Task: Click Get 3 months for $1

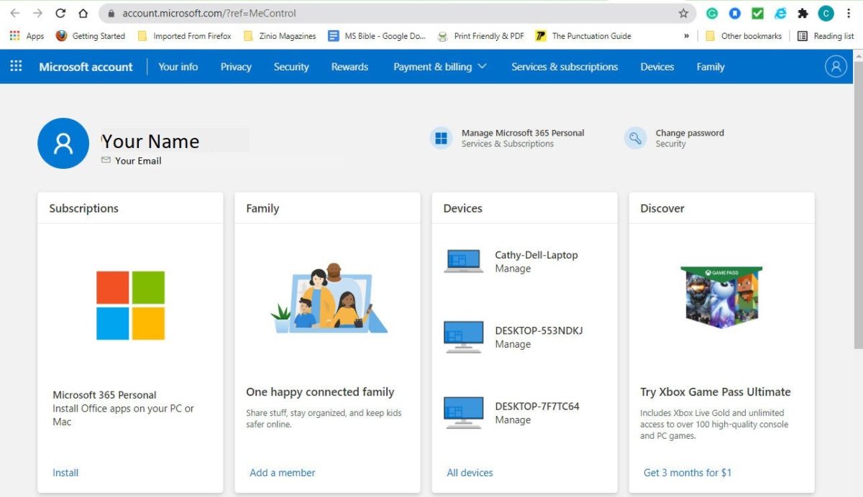Action: 687,472
